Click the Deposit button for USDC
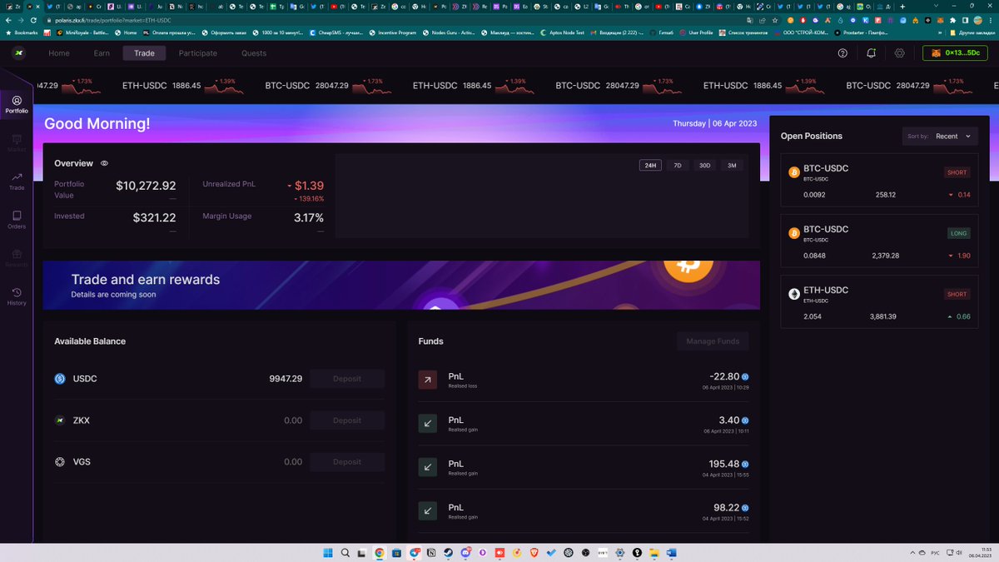 click(x=347, y=379)
